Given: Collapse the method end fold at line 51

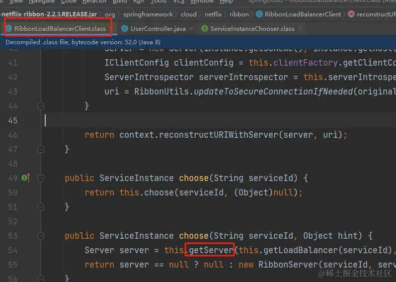Looking at the screenshot, I should click(41, 207).
